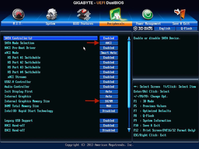Click the System gears icon
Image resolution: width=199 pixels, height=149 pixels.
point(51,14)
